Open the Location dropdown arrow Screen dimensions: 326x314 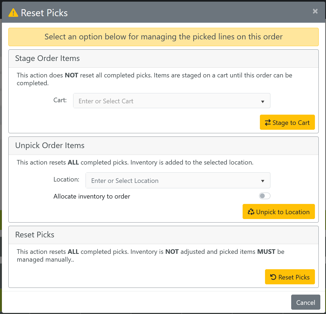point(263,181)
